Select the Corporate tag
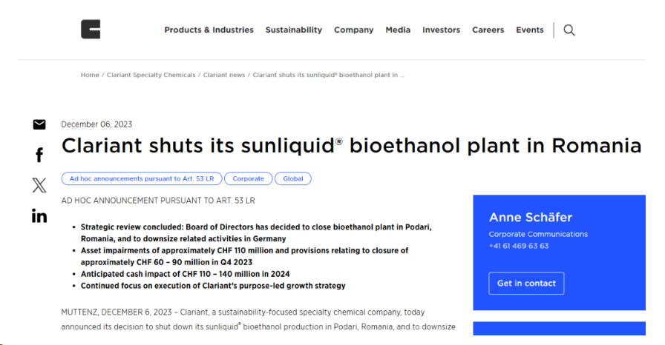 point(248,178)
